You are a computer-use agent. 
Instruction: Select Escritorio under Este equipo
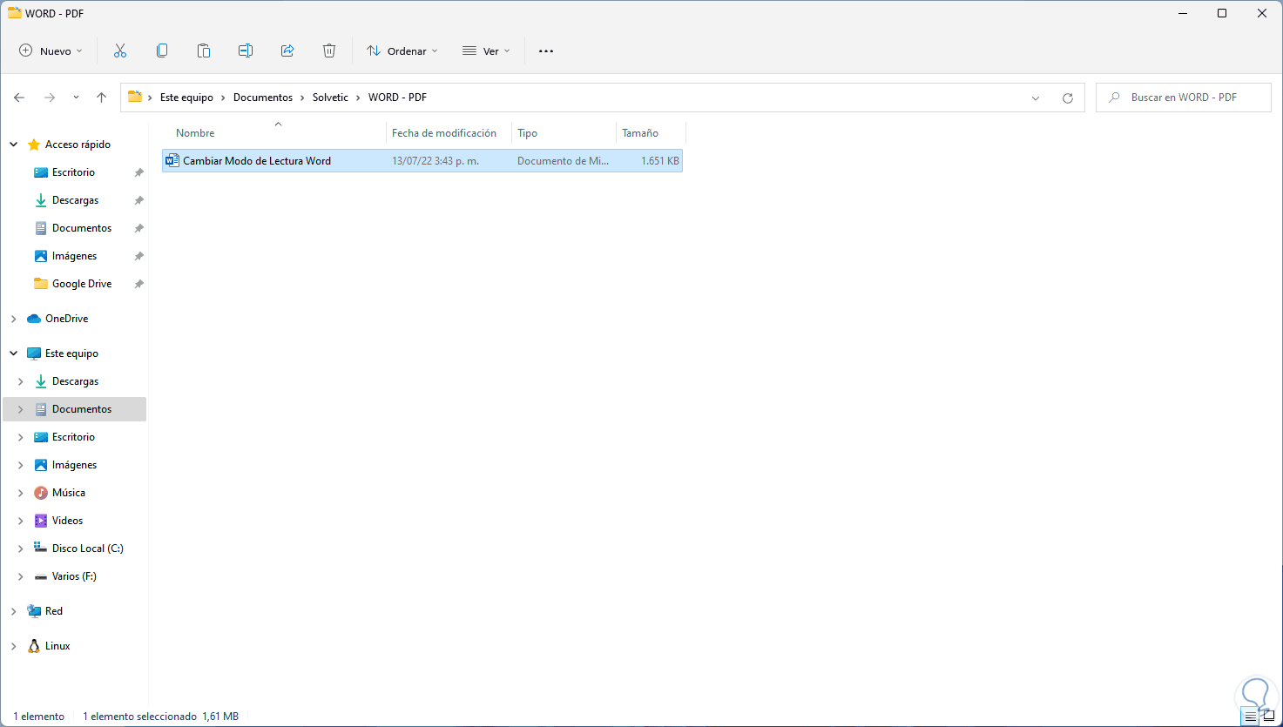[73, 437]
